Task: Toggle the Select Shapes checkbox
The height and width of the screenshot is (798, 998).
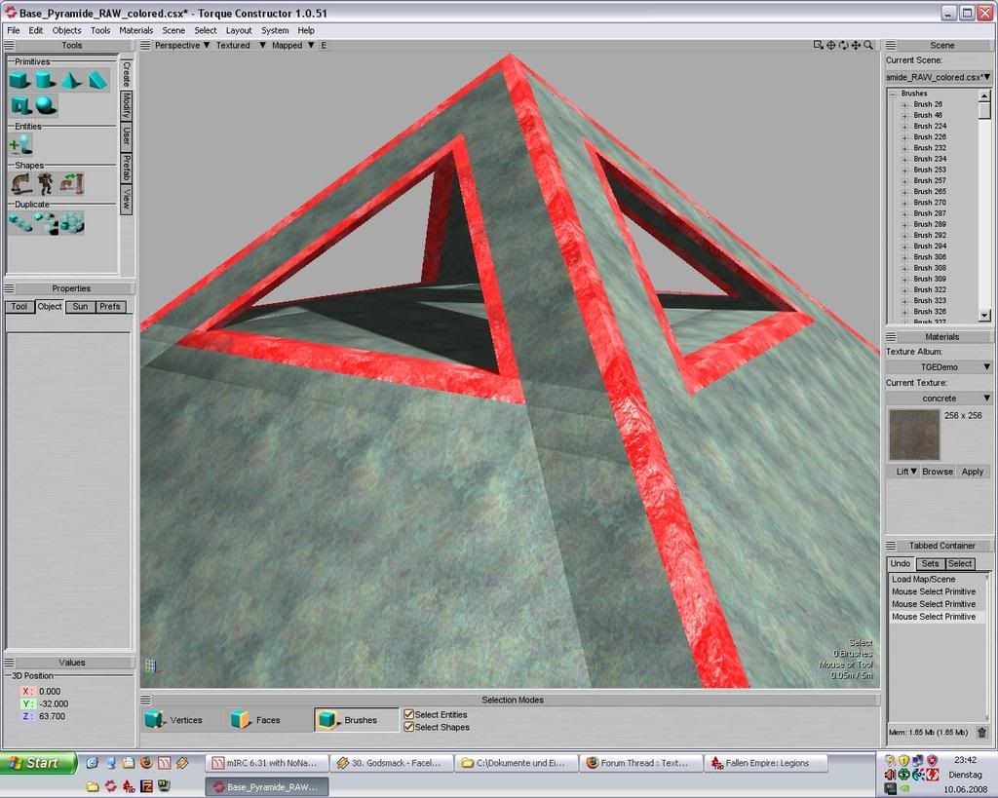Action: pos(409,727)
